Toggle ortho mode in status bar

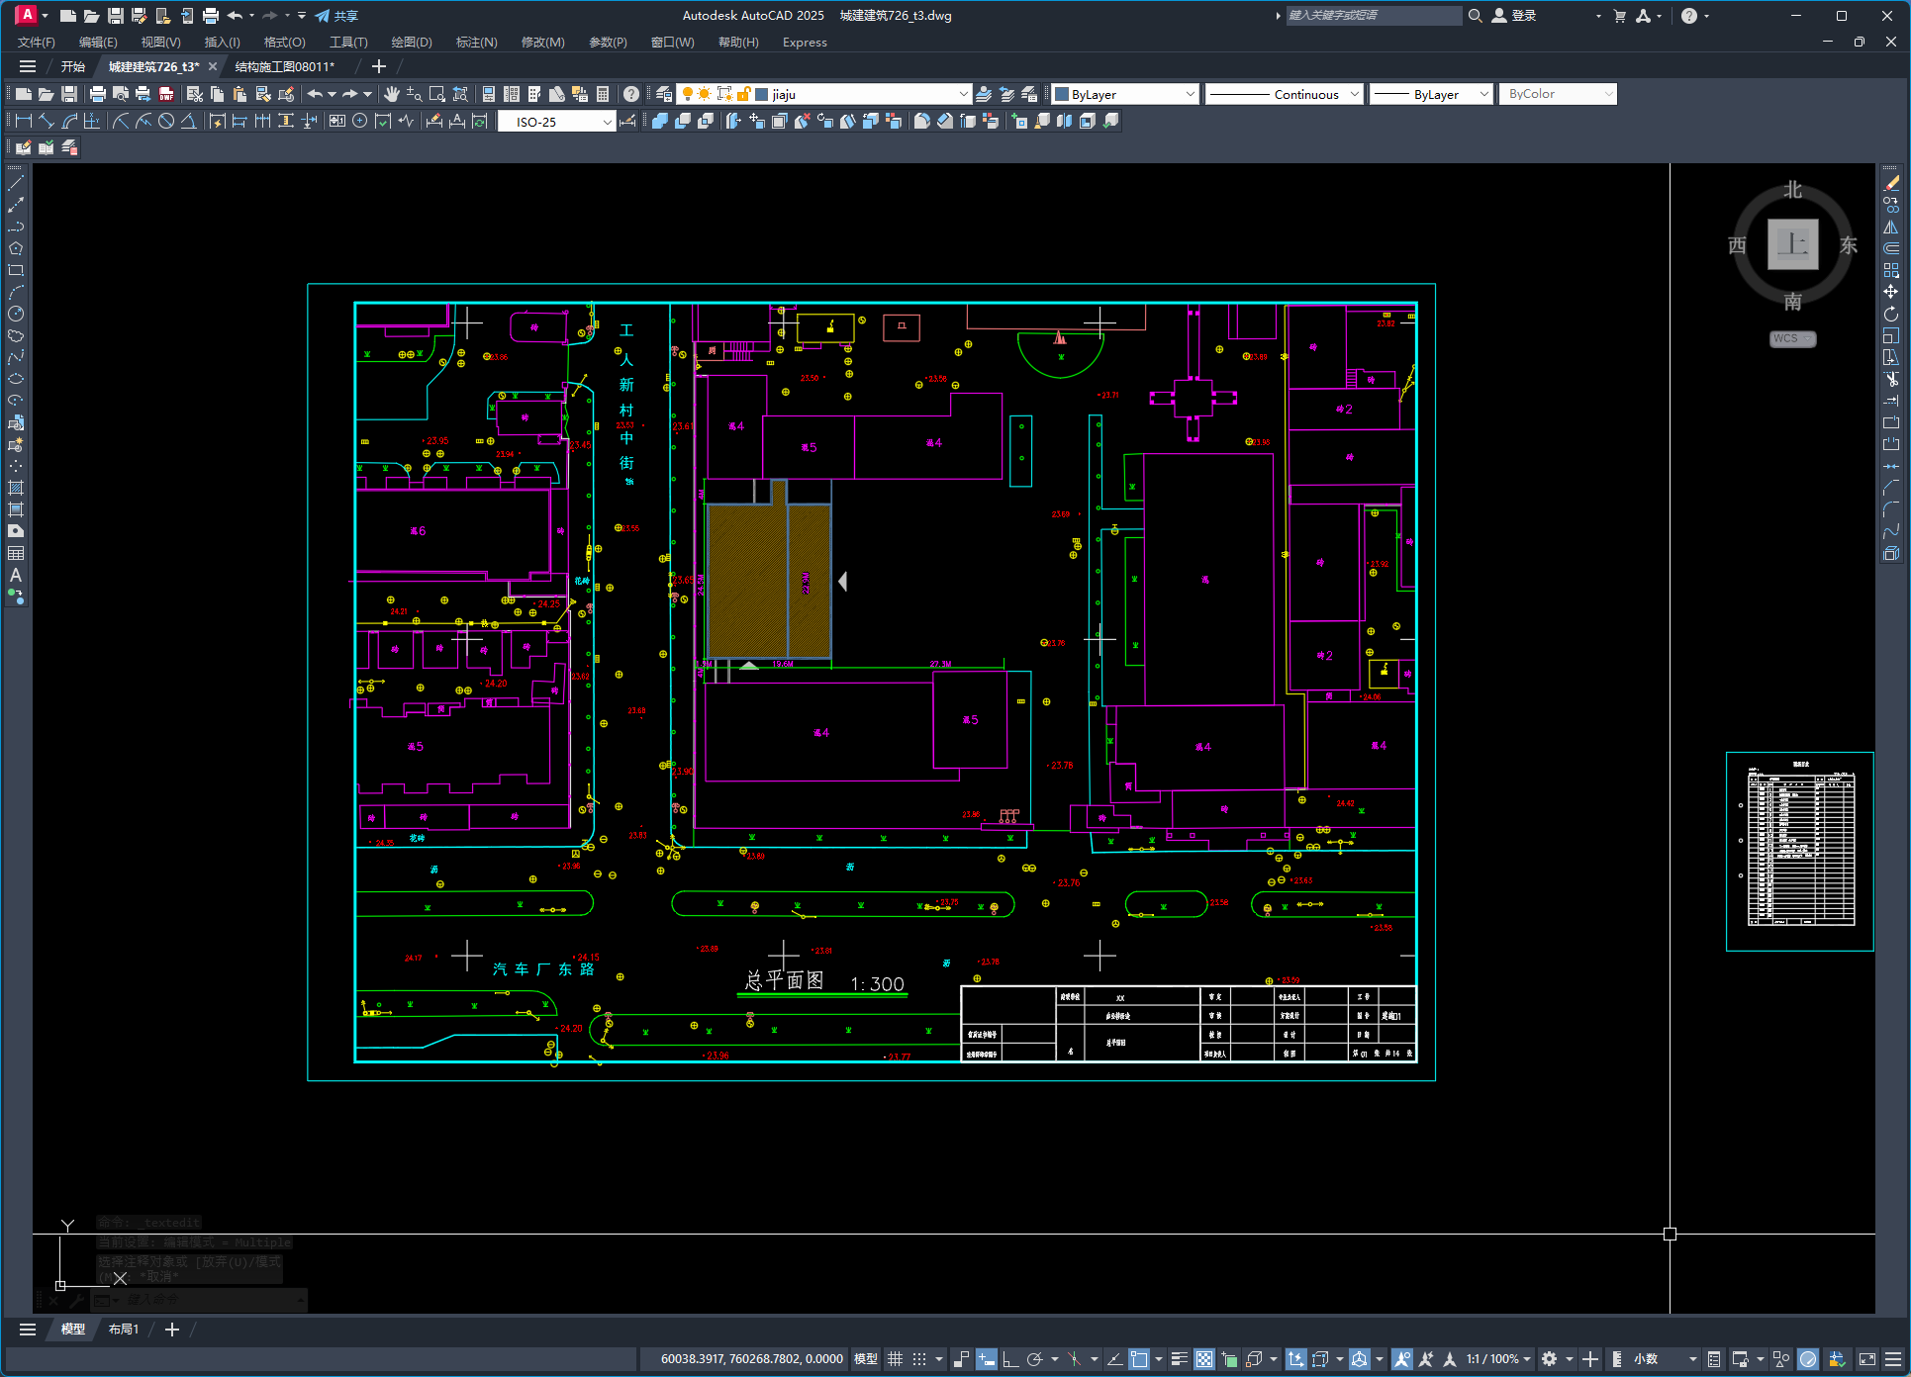pos(1009,1359)
